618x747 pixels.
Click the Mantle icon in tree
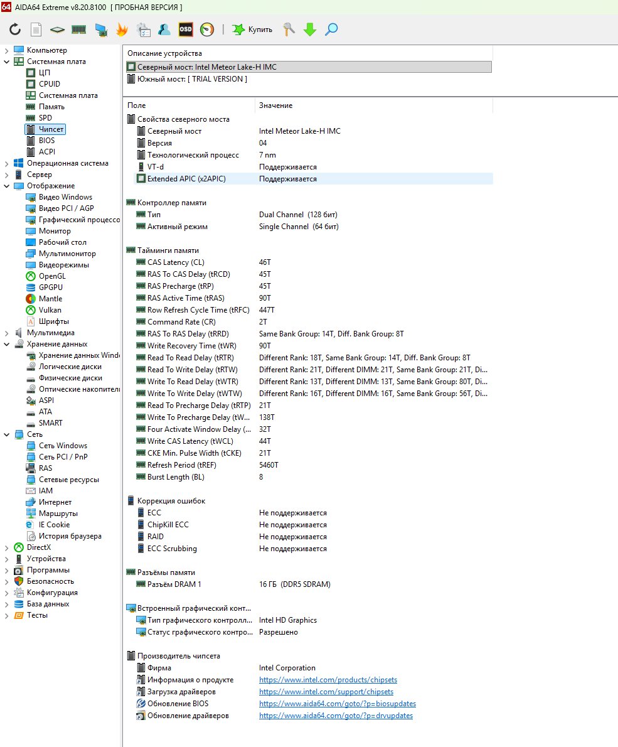point(31,299)
